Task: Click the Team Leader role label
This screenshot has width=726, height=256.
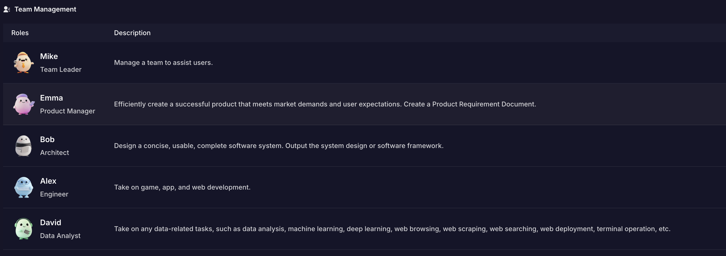Action: tap(61, 70)
